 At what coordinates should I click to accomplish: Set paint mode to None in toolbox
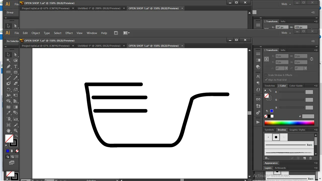tap(17, 151)
